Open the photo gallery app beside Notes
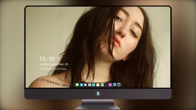This screenshot has height=110, width=196. [x=102, y=85]
